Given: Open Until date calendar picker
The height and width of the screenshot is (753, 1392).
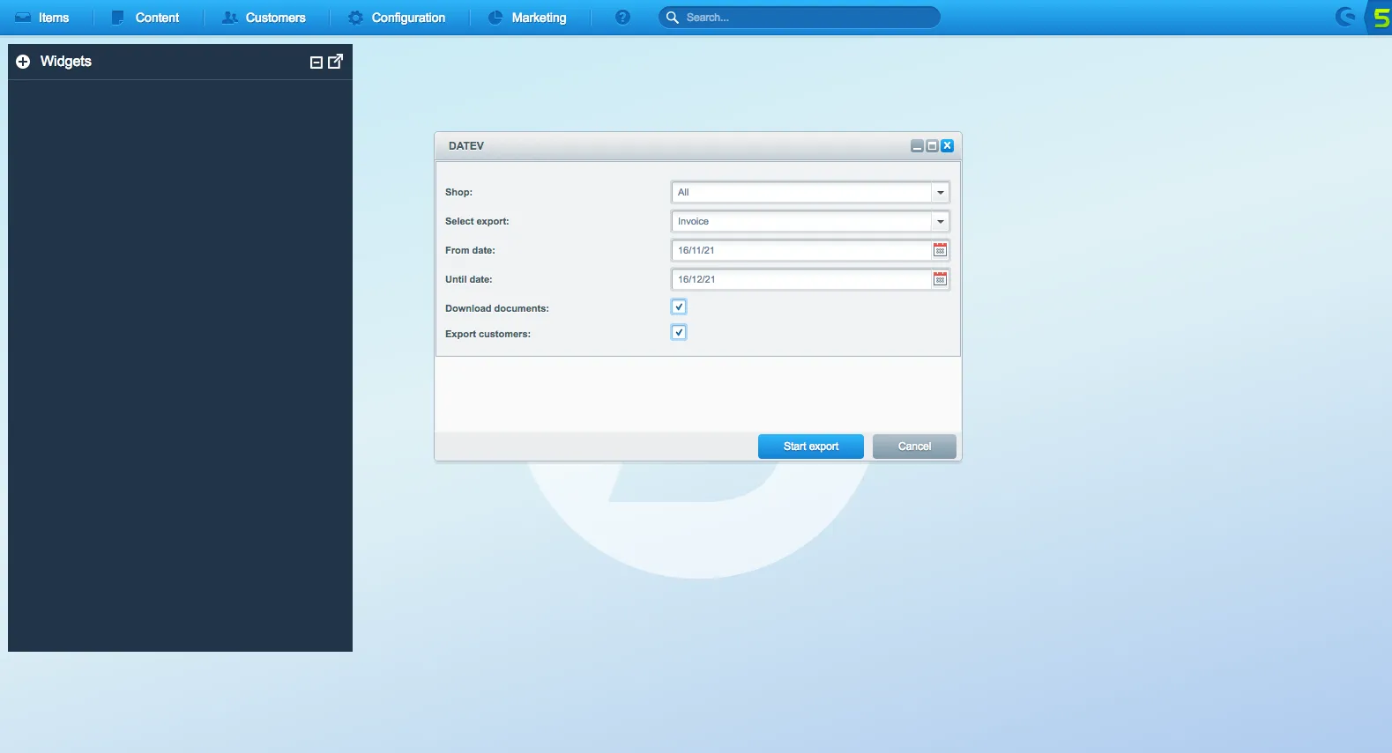Looking at the screenshot, I should (x=940, y=279).
